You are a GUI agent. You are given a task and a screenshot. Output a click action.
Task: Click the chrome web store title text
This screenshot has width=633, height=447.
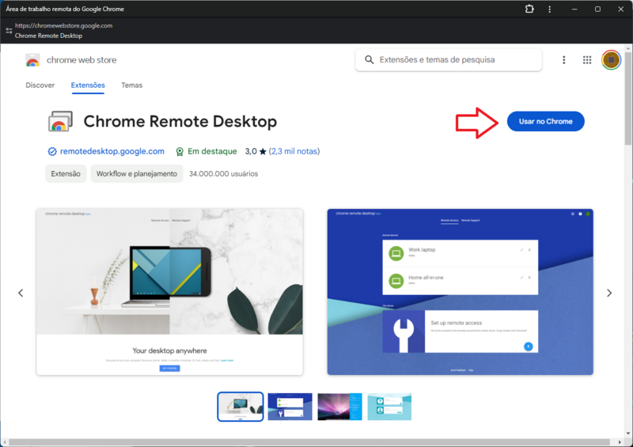[81, 60]
